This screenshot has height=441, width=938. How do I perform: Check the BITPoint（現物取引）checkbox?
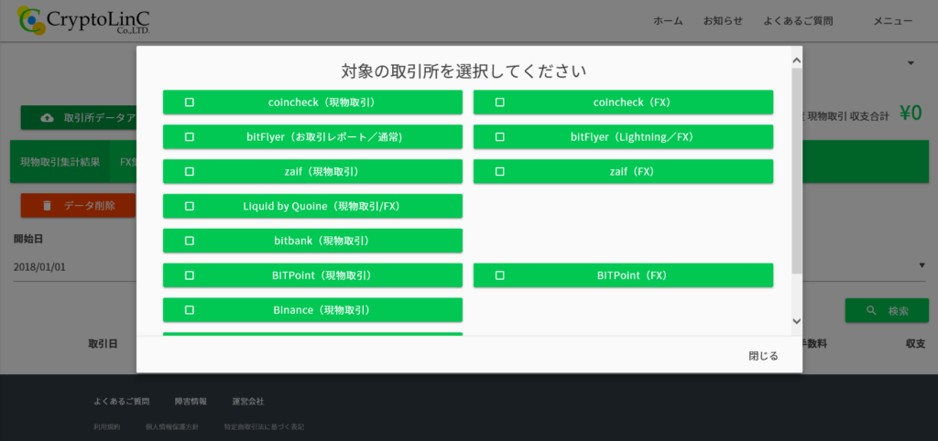(x=190, y=275)
